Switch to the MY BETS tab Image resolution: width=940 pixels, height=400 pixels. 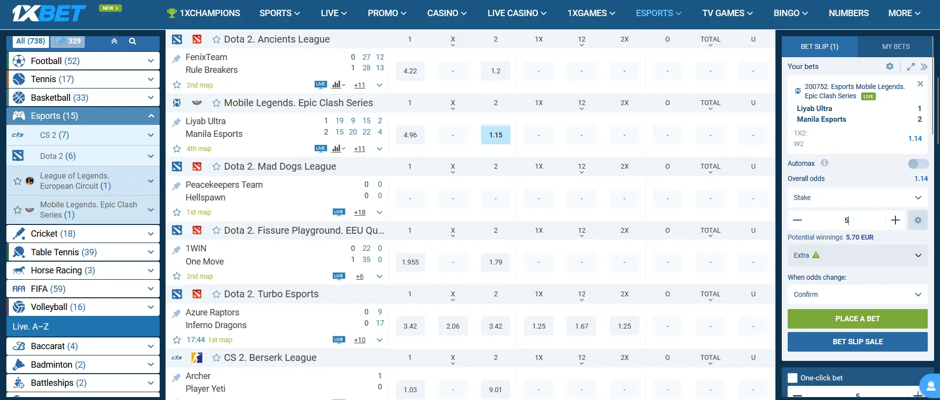coord(895,46)
